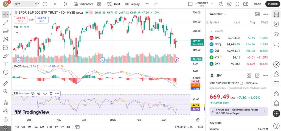The image size is (281, 131).
Task: Pick the Text annotation tool
Action: [x=5, y=64]
